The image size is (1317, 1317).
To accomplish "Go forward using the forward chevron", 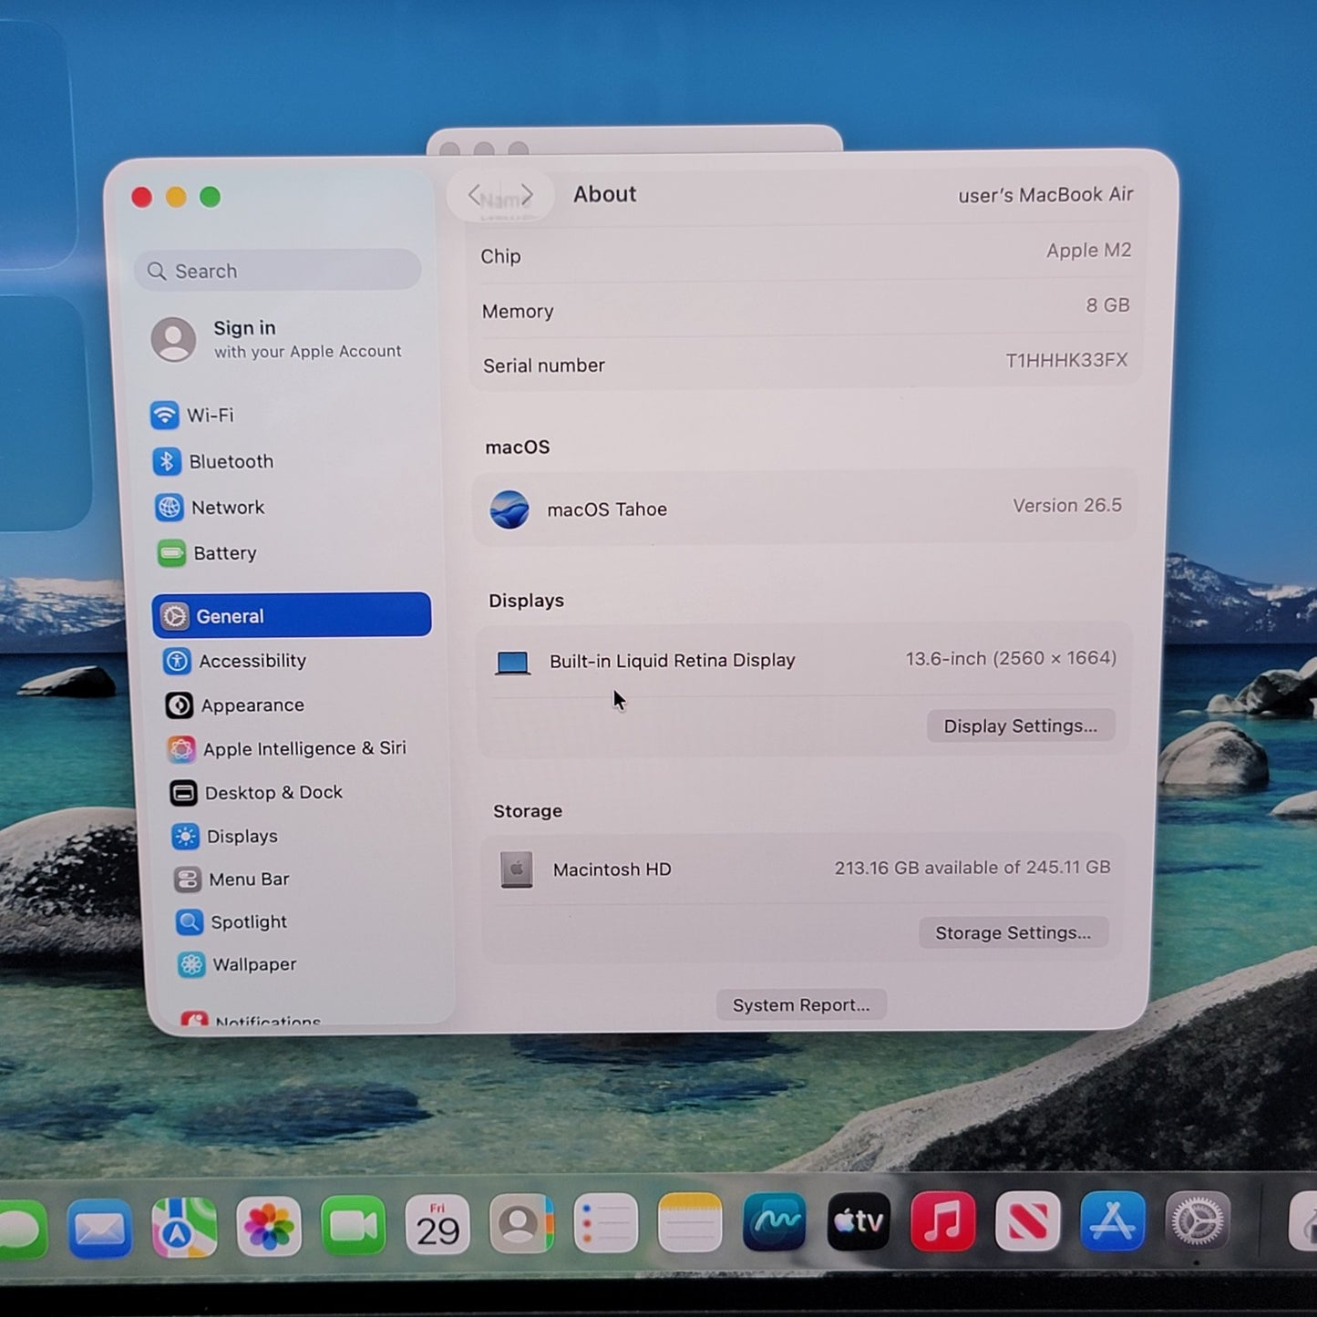I will pyautogui.click(x=527, y=195).
